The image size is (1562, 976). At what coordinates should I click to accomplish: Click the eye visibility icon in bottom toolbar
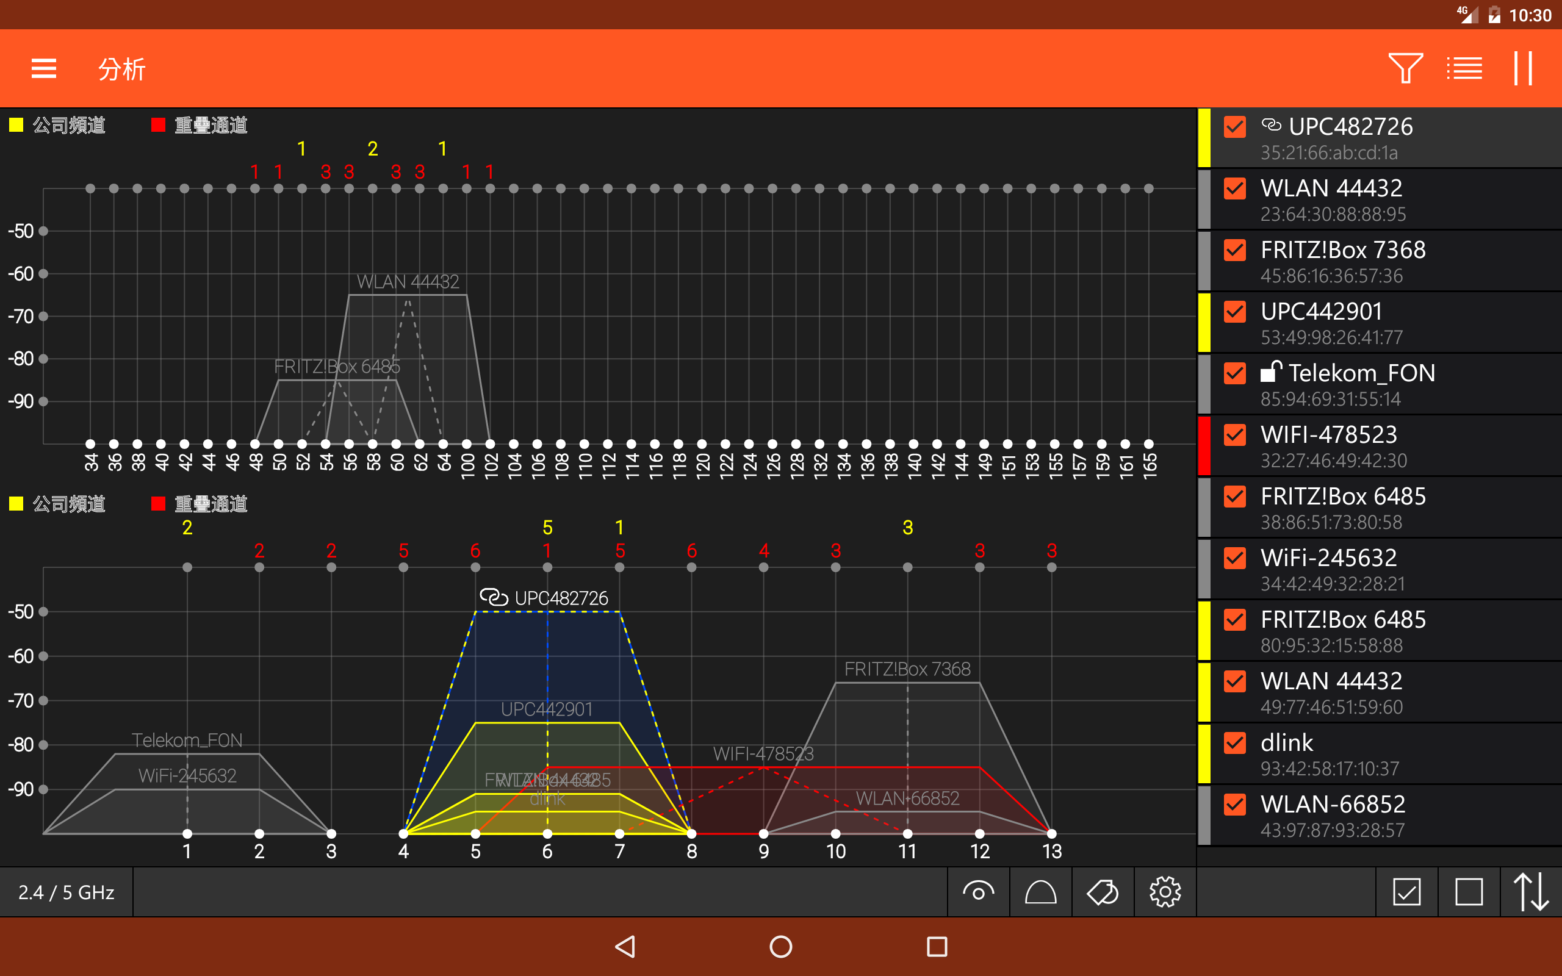(978, 892)
